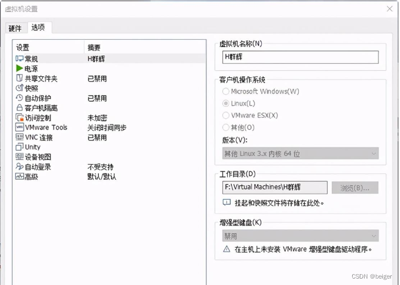400x285 pixels.
Task: Select the 共享文件夹 row label
Action: pyautogui.click(x=41, y=79)
